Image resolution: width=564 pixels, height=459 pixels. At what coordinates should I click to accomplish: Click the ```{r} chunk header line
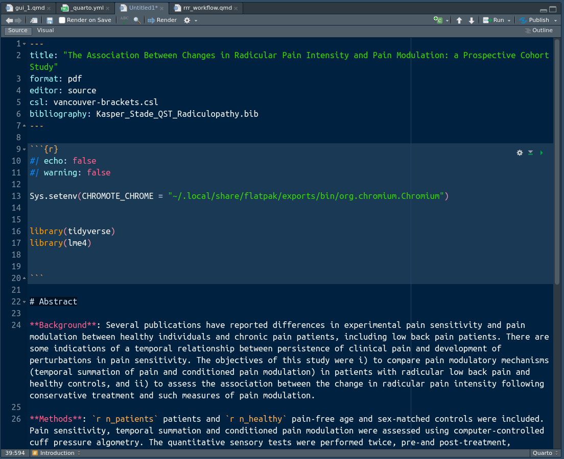coord(44,149)
